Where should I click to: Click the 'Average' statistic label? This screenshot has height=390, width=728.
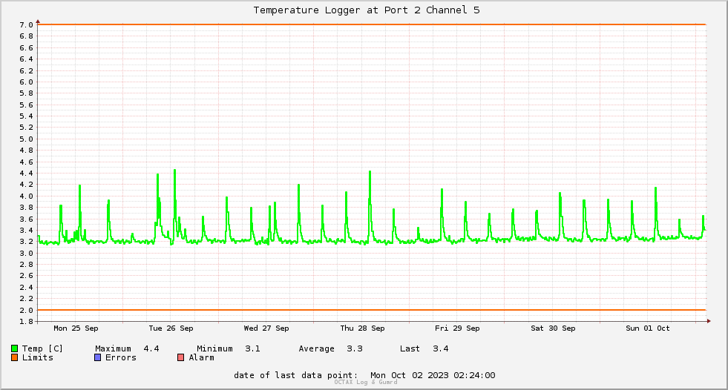(x=316, y=348)
